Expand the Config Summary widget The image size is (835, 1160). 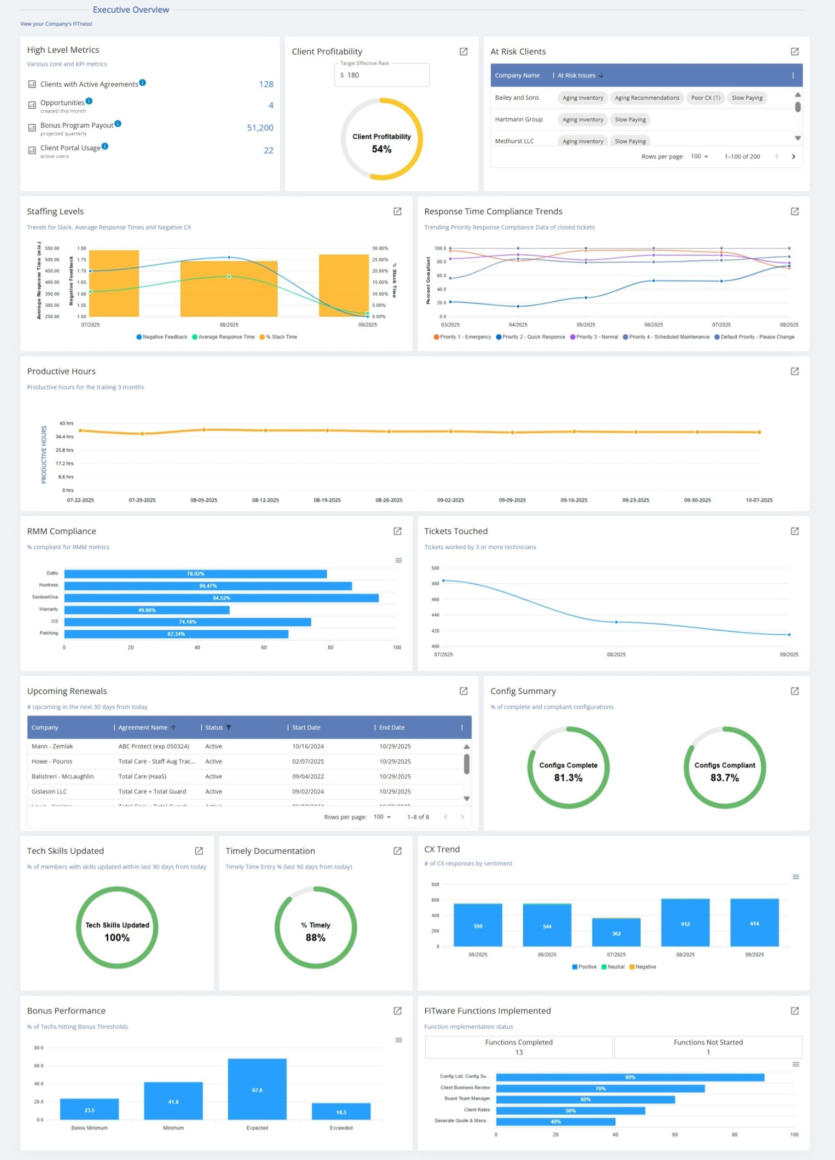795,691
